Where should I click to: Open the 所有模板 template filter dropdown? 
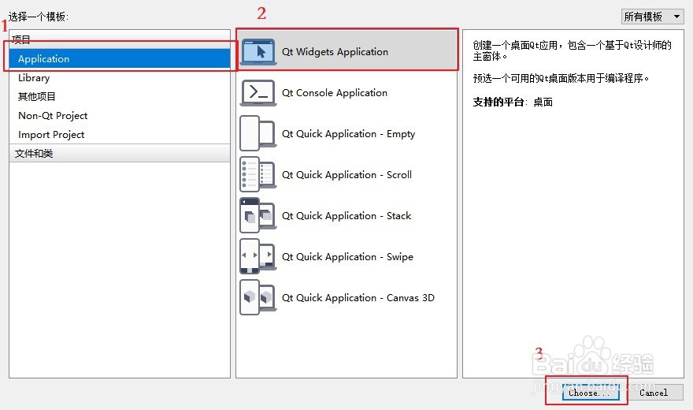(x=652, y=17)
